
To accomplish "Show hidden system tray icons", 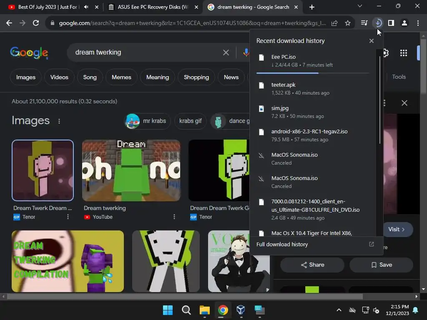I will [339, 310].
